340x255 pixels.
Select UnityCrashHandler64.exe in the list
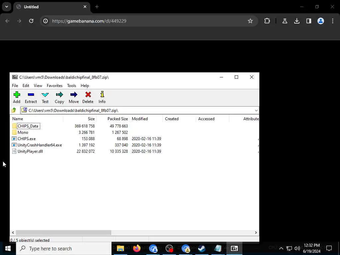tap(40, 145)
